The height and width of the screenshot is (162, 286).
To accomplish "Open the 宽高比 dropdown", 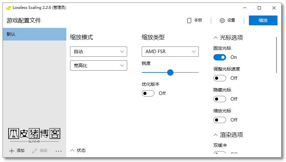I will click(98, 65).
